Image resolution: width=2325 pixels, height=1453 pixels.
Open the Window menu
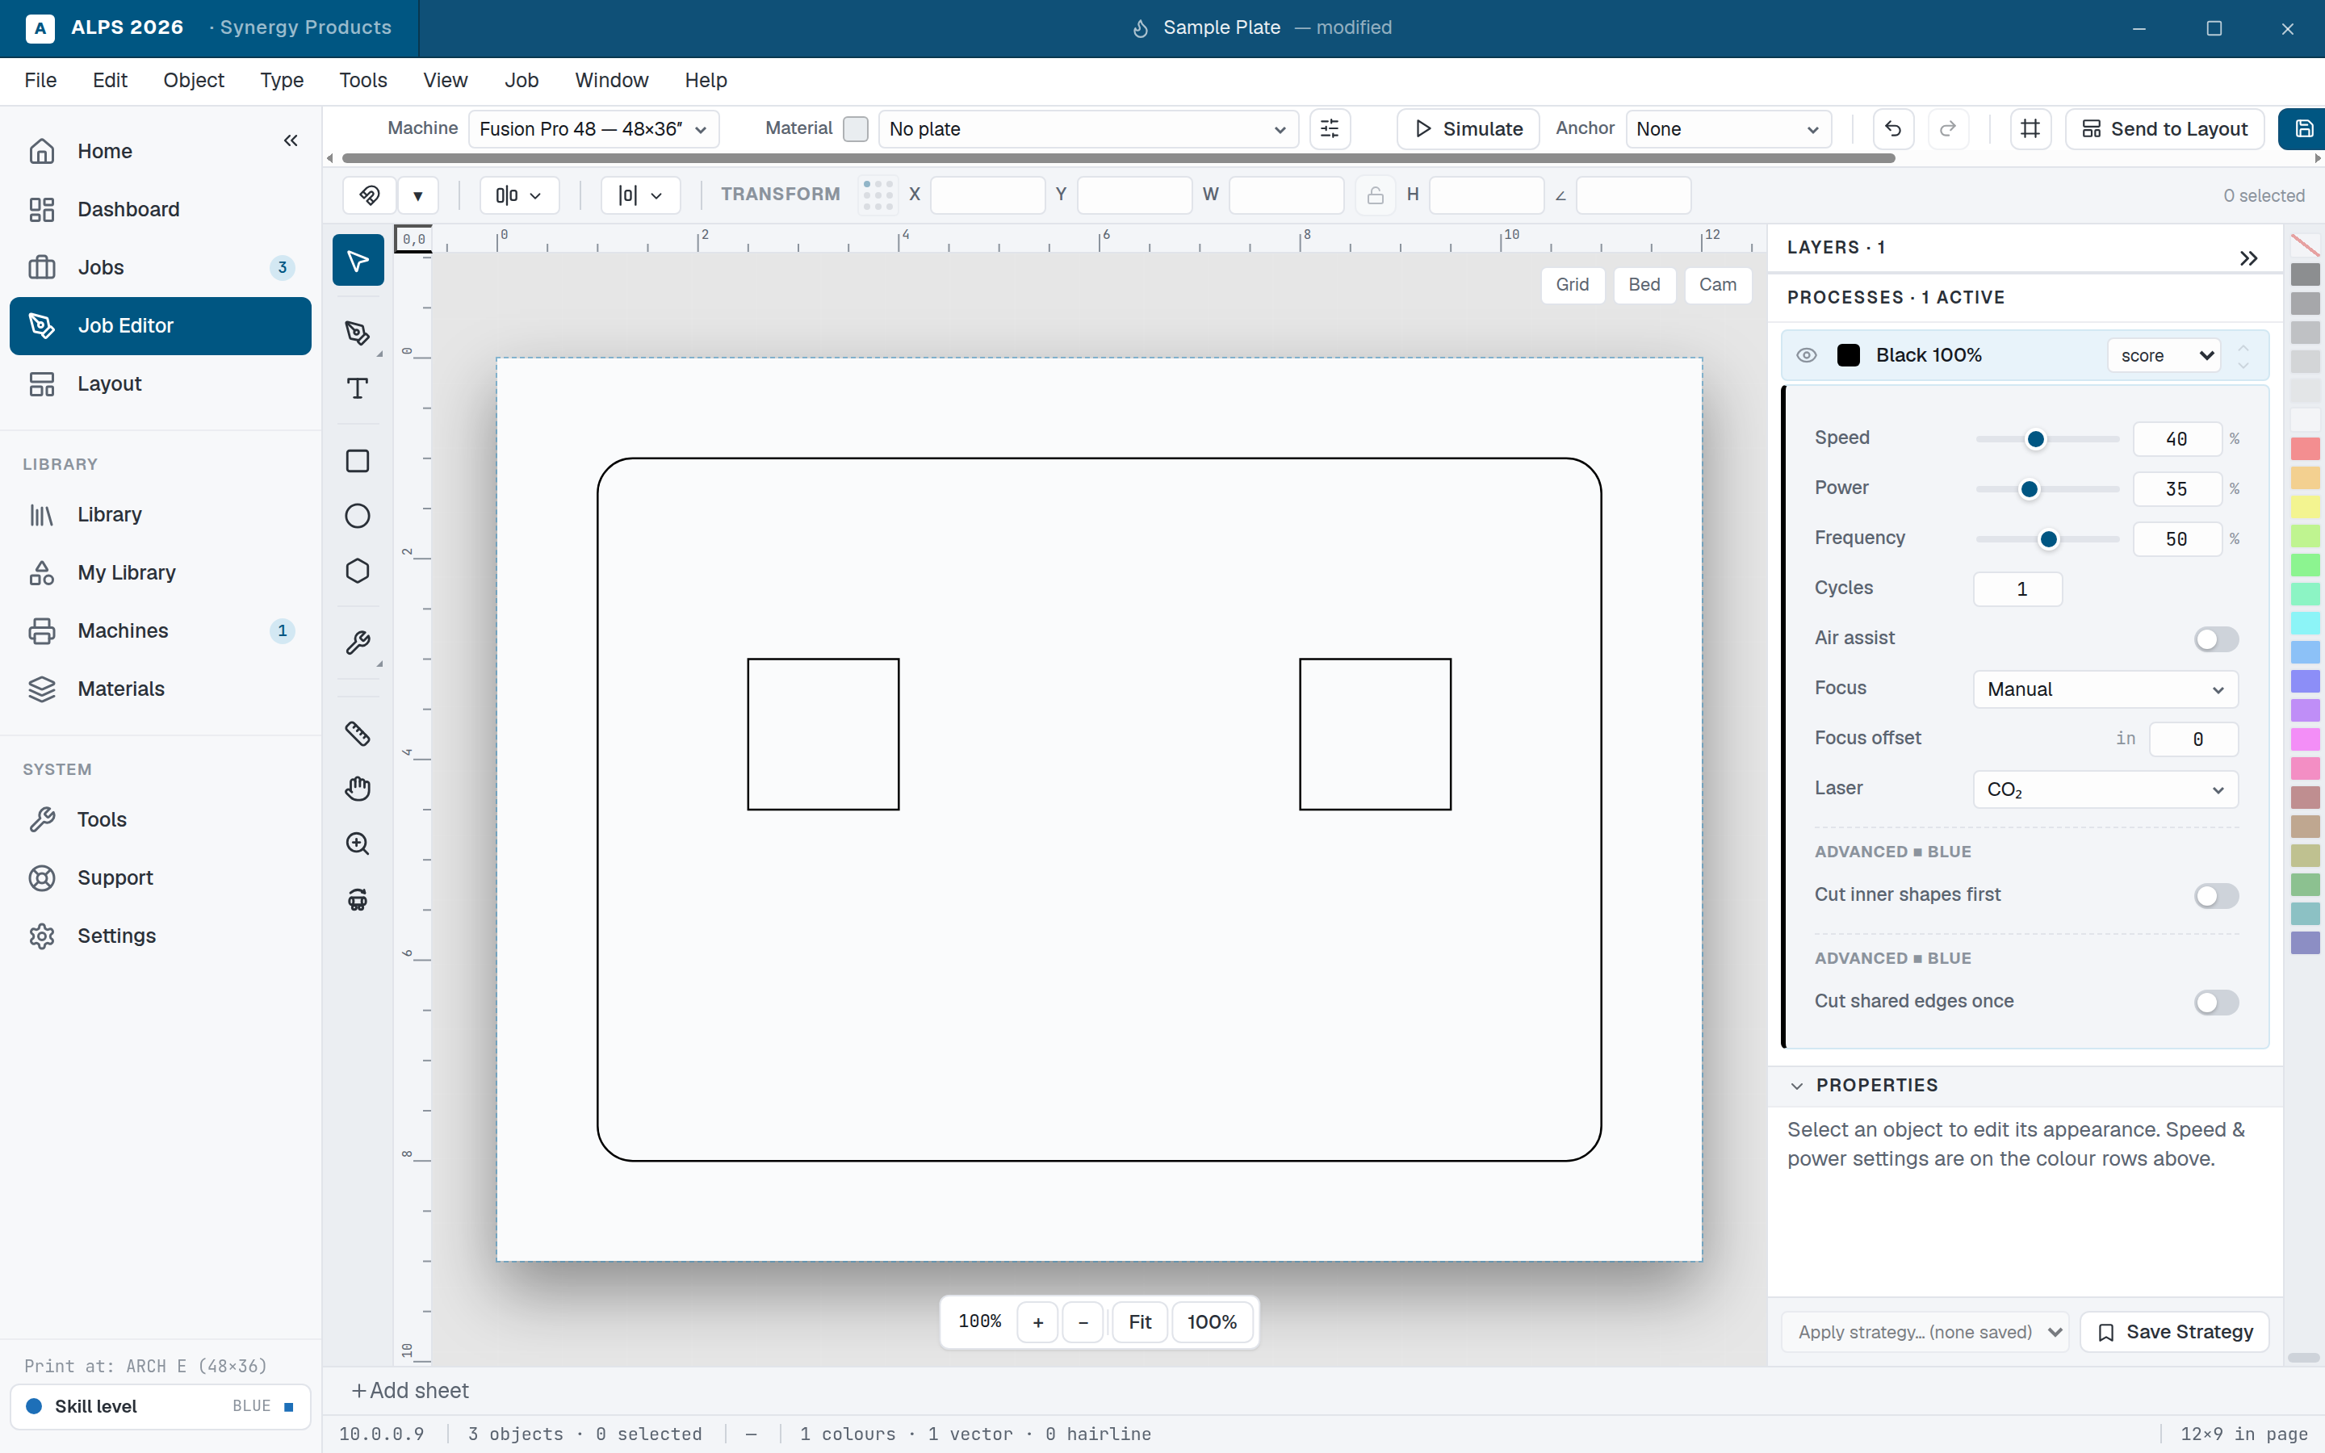click(x=611, y=81)
